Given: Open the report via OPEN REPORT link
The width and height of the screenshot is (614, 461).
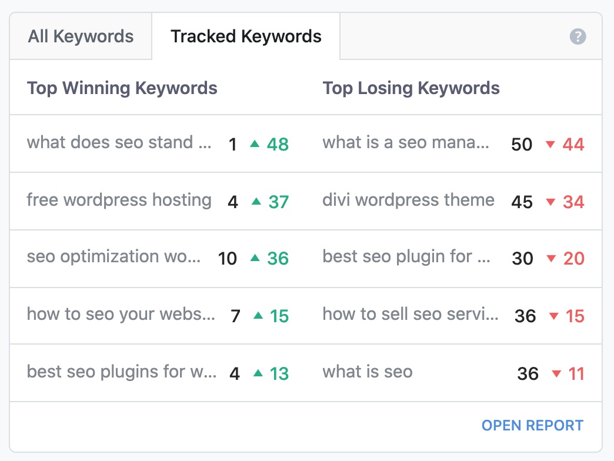Looking at the screenshot, I should pyautogui.click(x=531, y=425).
